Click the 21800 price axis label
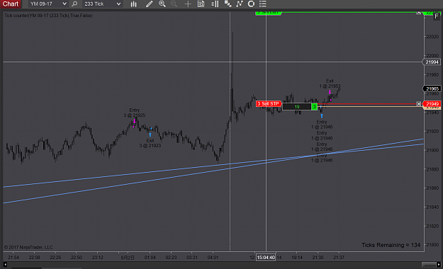This screenshot has height=269, width=443. [432, 245]
